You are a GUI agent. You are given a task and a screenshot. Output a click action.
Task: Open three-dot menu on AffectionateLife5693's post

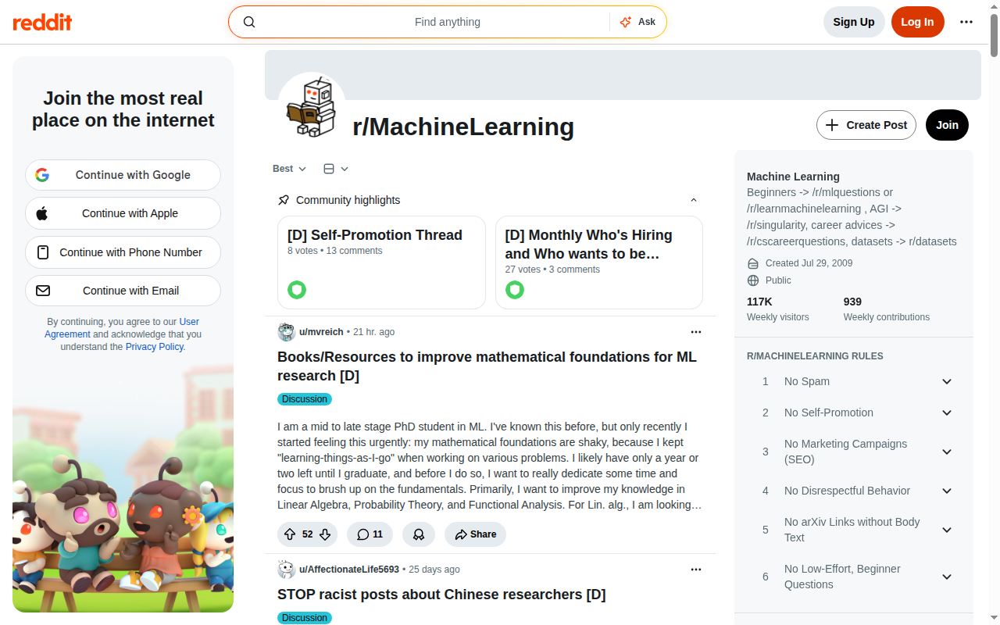pyautogui.click(x=696, y=570)
